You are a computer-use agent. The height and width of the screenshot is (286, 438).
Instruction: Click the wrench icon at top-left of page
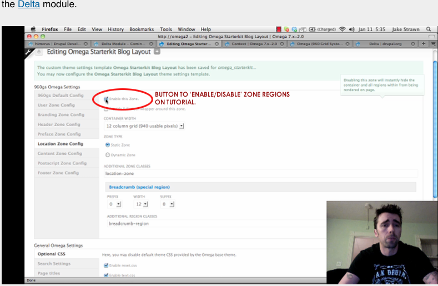point(29,52)
